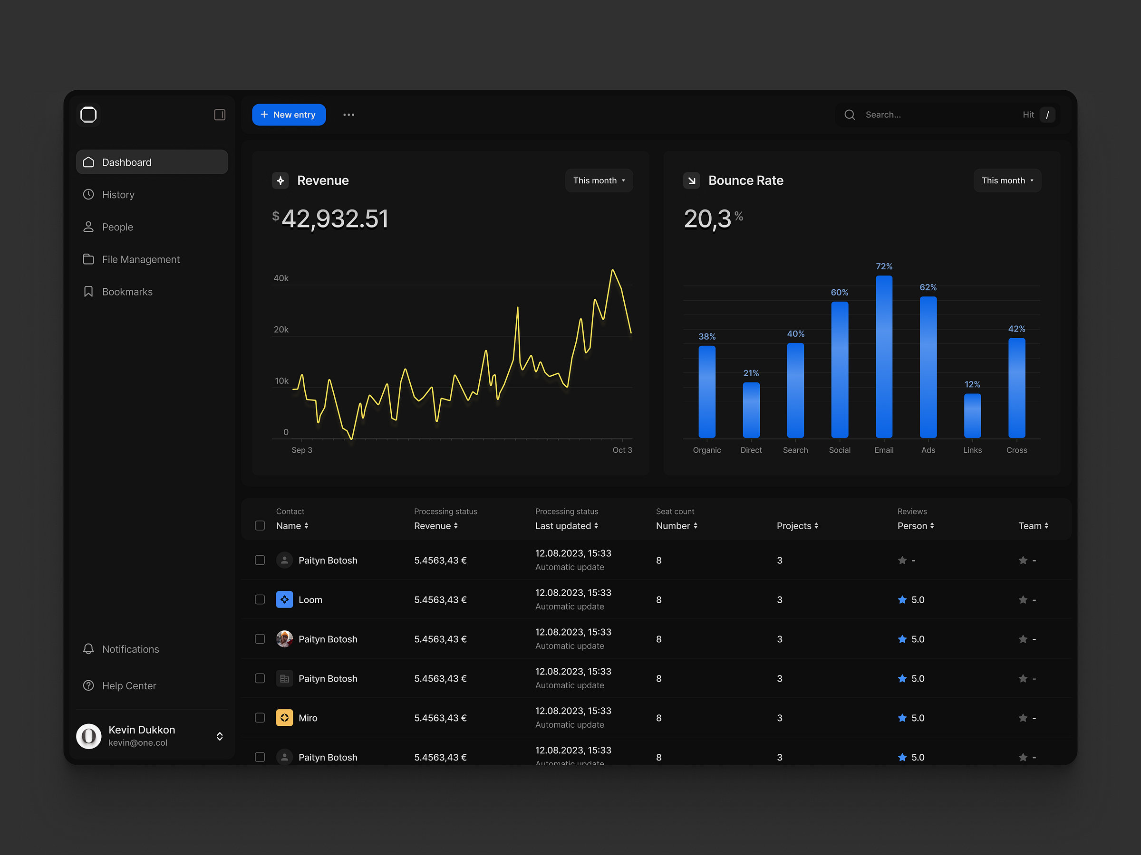The height and width of the screenshot is (855, 1141).
Task: Click the History clock icon
Action: tap(89, 194)
